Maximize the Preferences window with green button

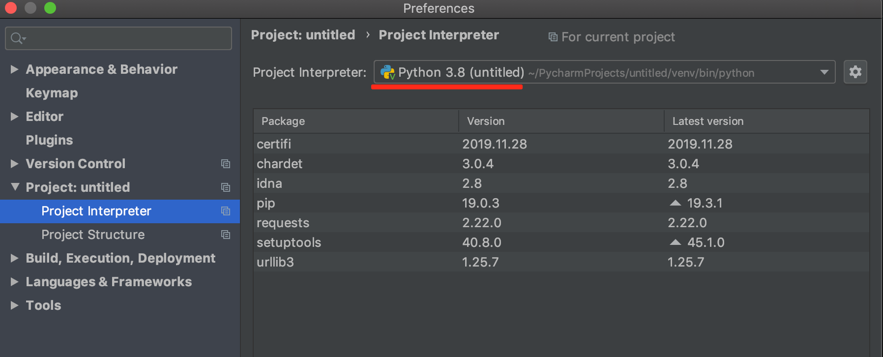click(50, 8)
